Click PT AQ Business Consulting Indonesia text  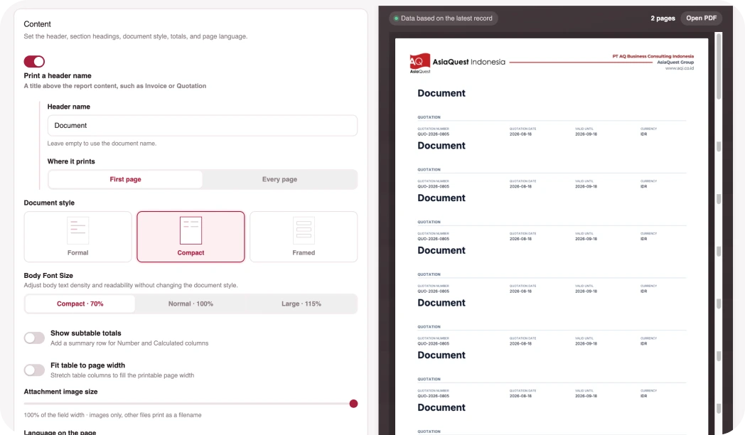[x=653, y=56]
